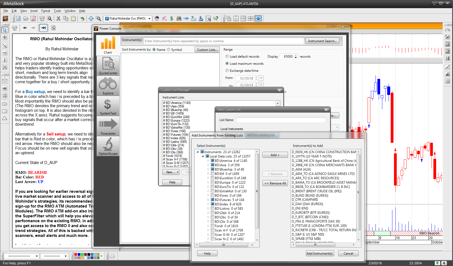Click the List Name input field
453x266 pixels.
click(x=281, y=120)
